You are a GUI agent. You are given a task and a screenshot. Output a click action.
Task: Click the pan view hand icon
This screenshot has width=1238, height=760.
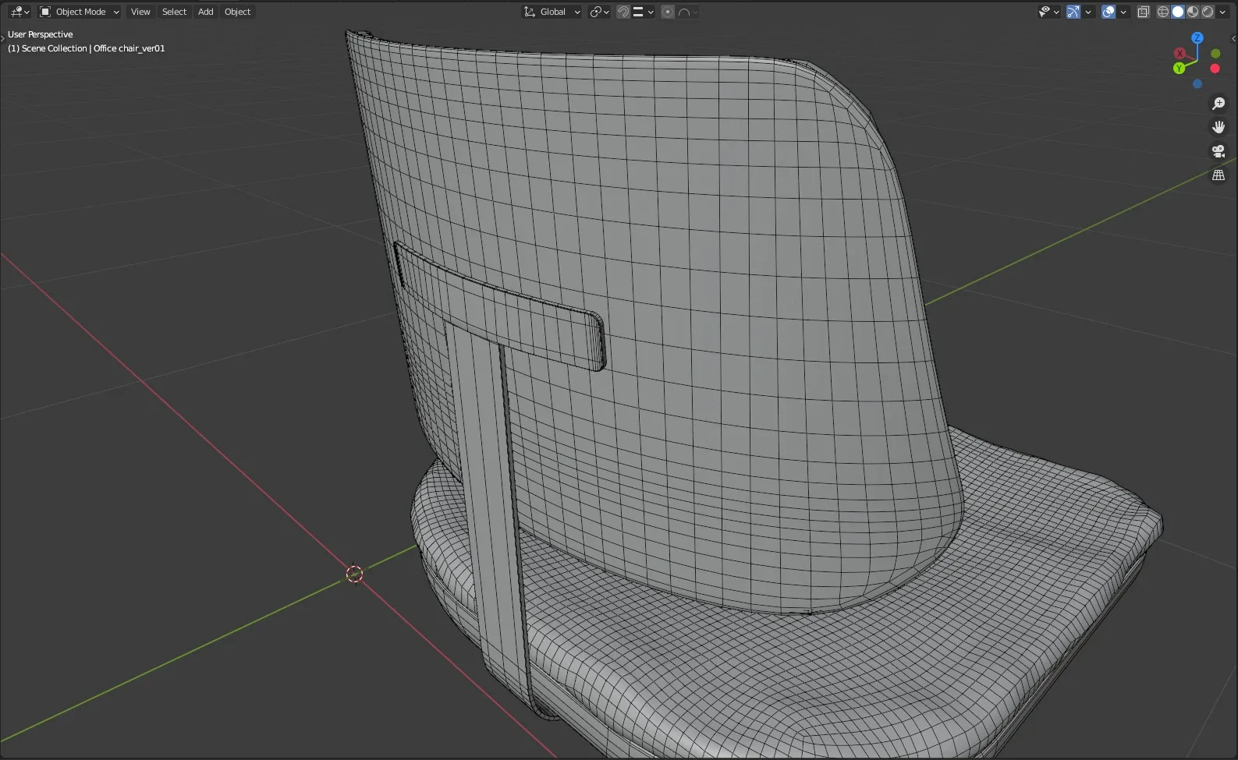1218,127
